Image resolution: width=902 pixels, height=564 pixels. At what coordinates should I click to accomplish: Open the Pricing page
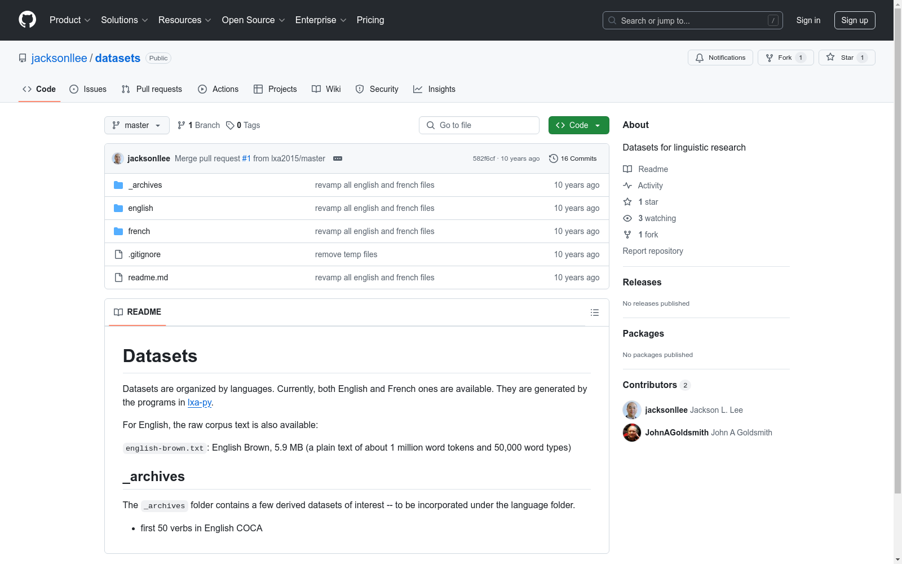click(370, 20)
